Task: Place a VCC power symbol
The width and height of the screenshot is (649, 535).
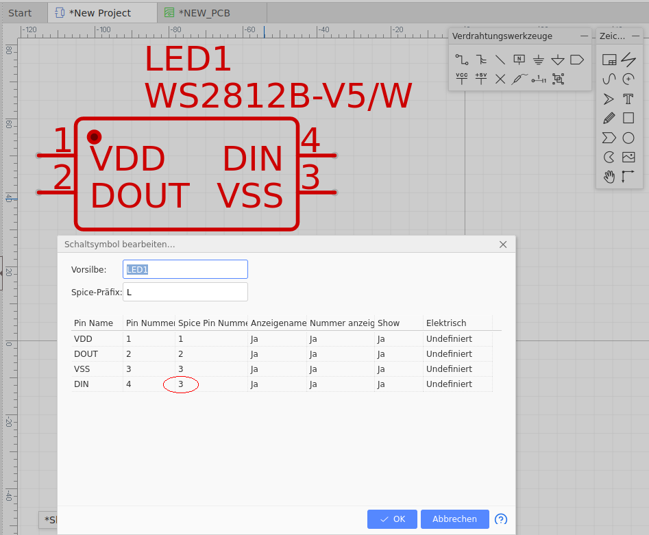Action: pyautogui.click(x=461, y=79)
